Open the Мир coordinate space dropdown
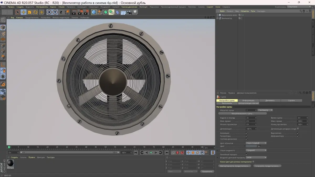315x177 pixels. [174, 171]
